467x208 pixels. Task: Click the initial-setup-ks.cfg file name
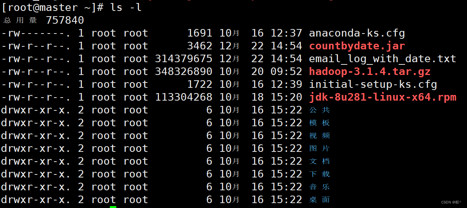(373, 85)
